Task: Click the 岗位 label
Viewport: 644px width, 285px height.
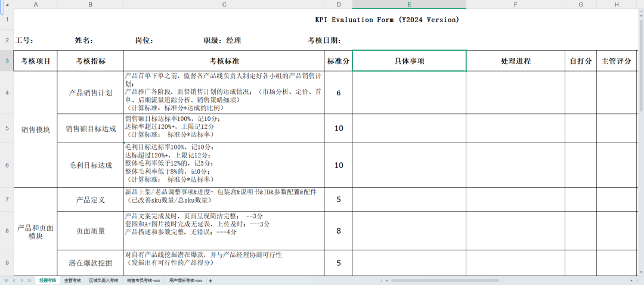Action: pyautogui.click(x=144, y=40)
